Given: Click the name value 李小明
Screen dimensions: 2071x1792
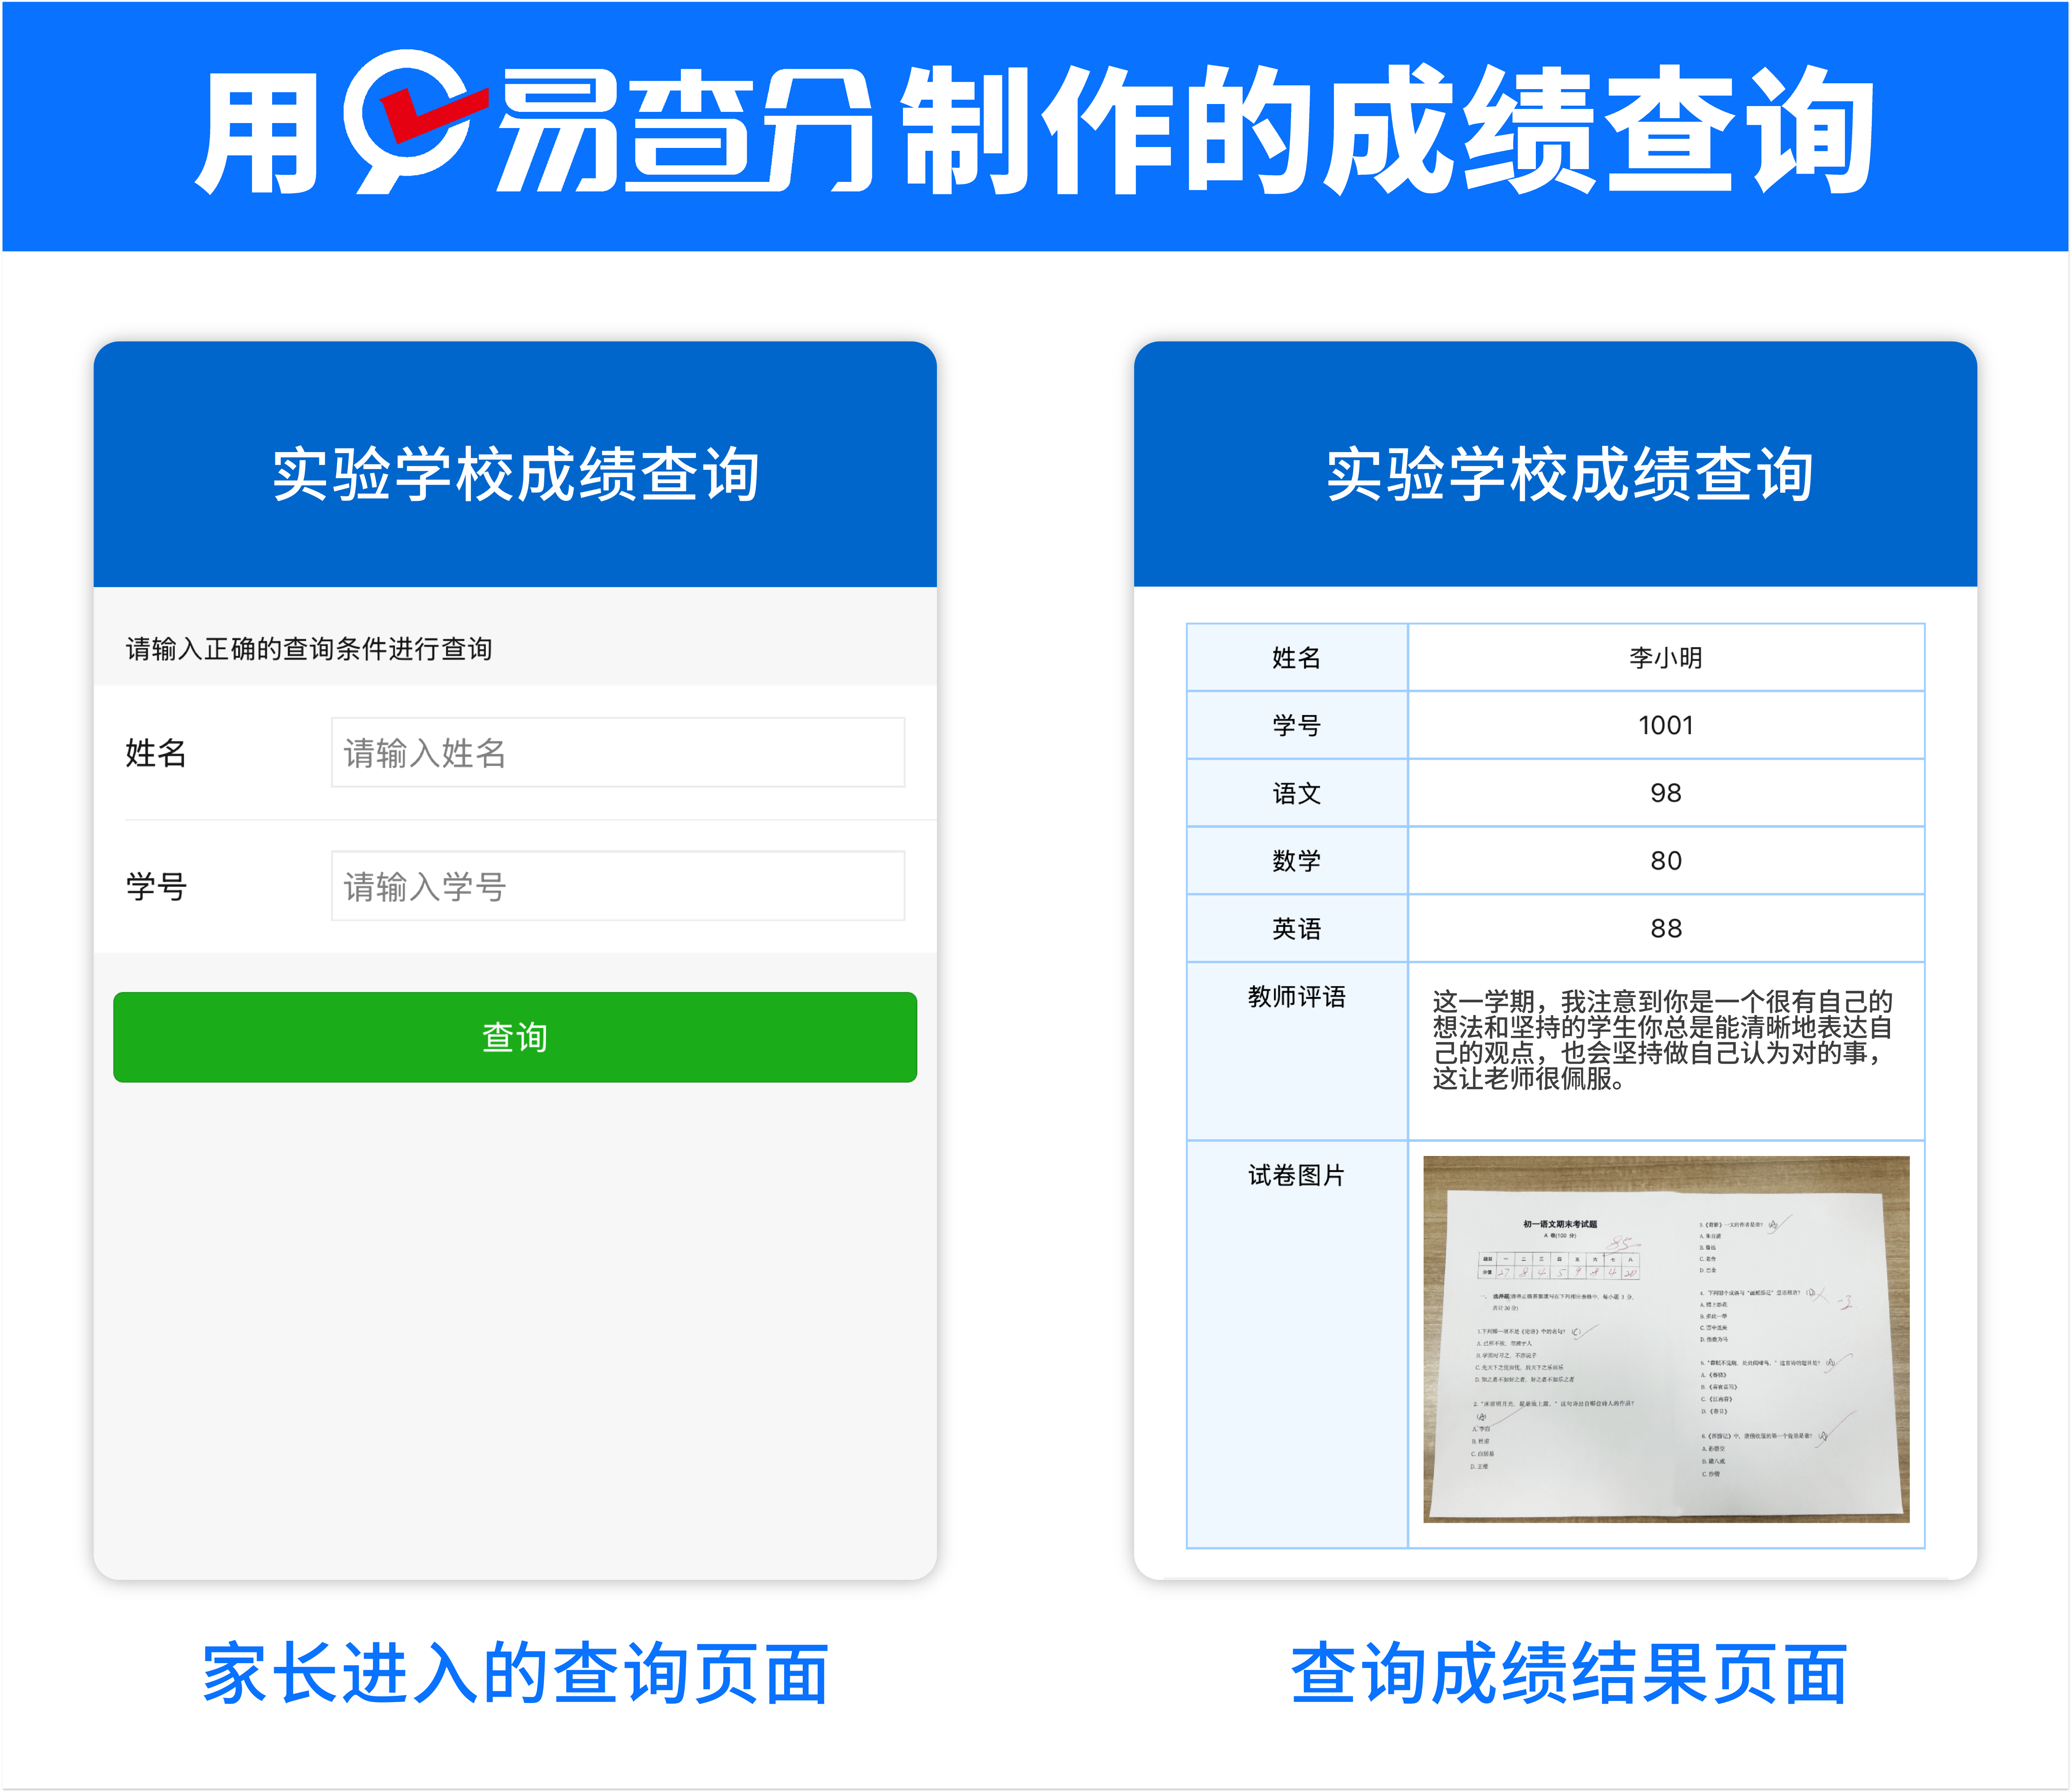Looking at the screenshot, I should point(1666,658).
